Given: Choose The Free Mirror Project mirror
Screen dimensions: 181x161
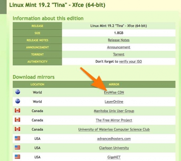Looking at the screenshot, I should (x=114, y=120).
